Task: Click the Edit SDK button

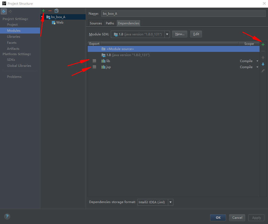Action: click(x=196, y=34)
